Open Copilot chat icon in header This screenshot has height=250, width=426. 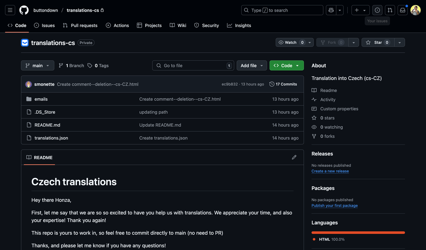331,10
